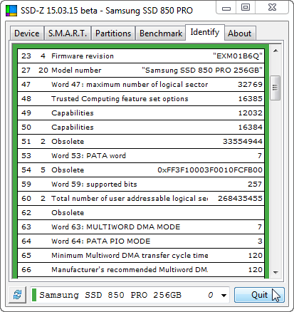Click the scrollbar down arrow
The width and height of the screenshot is (294, 312).
(x=275, y=273)
